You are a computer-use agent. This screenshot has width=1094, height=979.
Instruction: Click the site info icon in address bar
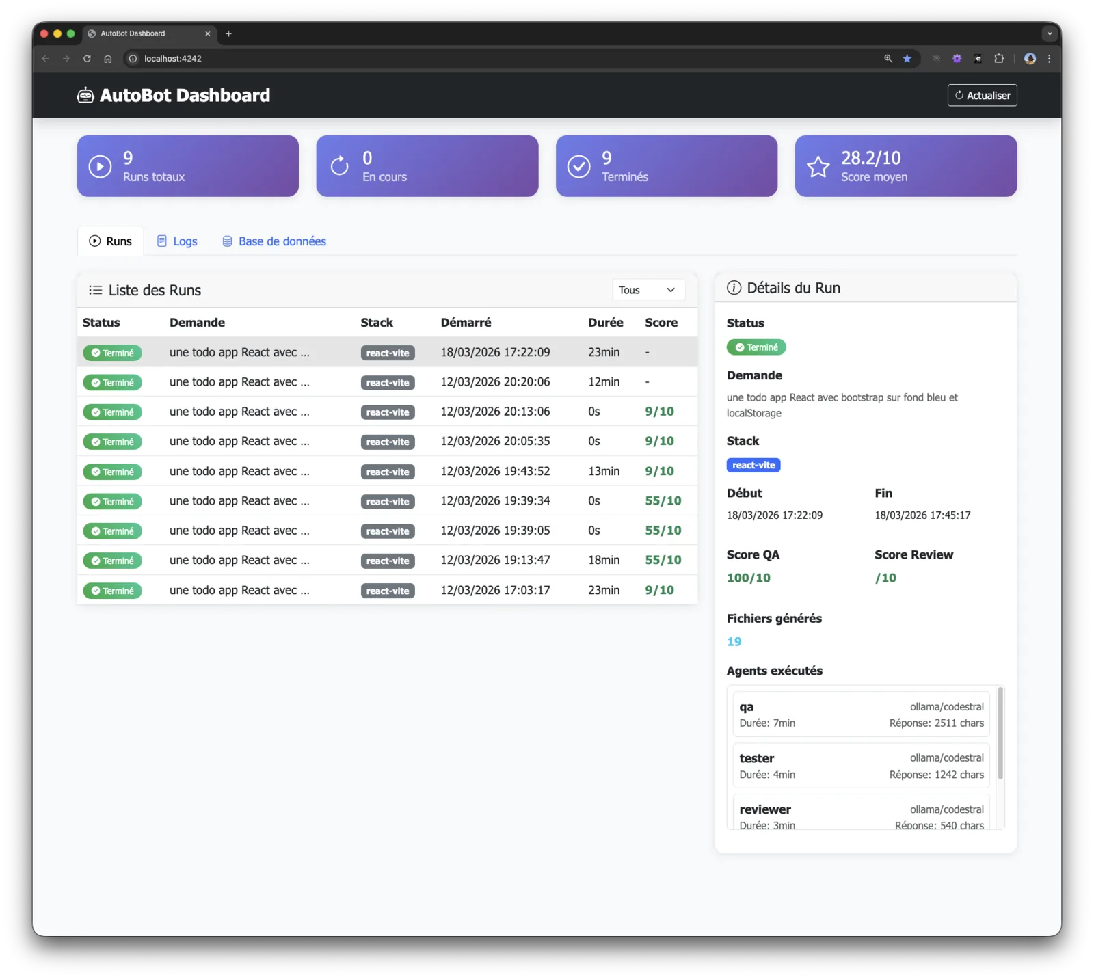pyautogui.click(x=133, y=59)
